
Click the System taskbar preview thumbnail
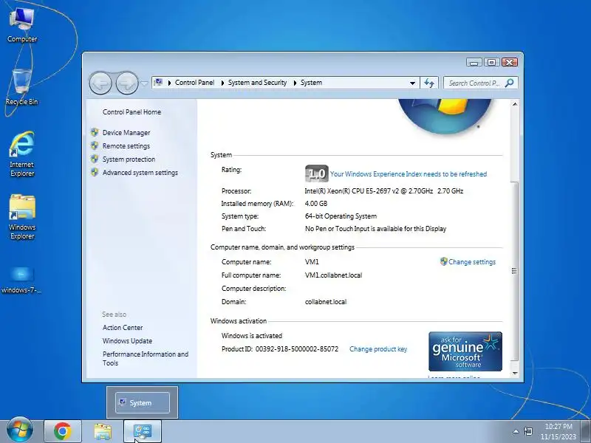(142, 402)
